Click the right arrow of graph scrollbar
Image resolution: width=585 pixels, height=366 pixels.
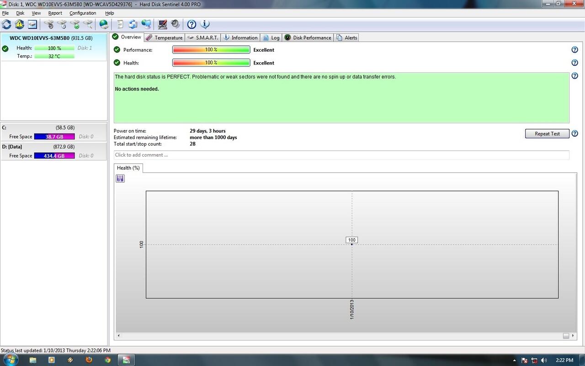tap(573, 336)
